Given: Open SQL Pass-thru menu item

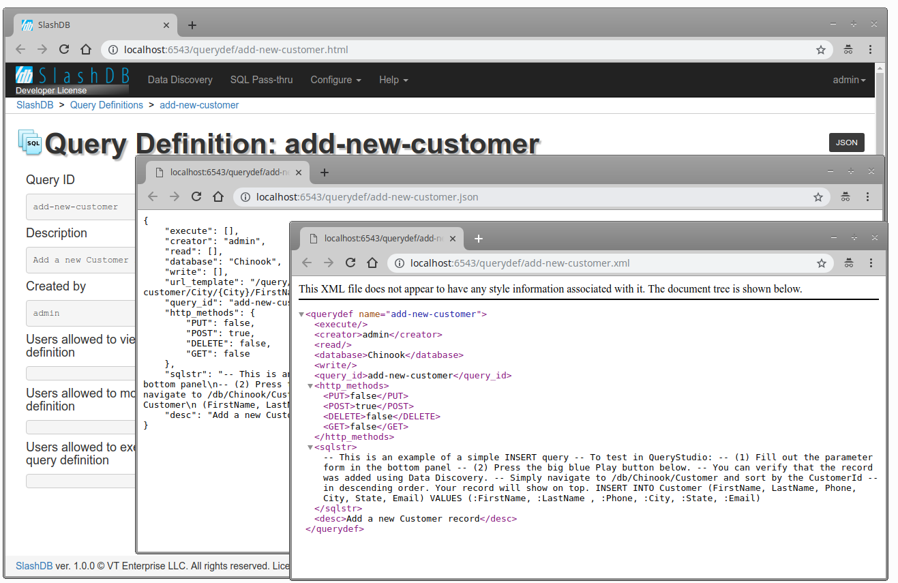Looking at the screenshot, I should click(261, 80).
